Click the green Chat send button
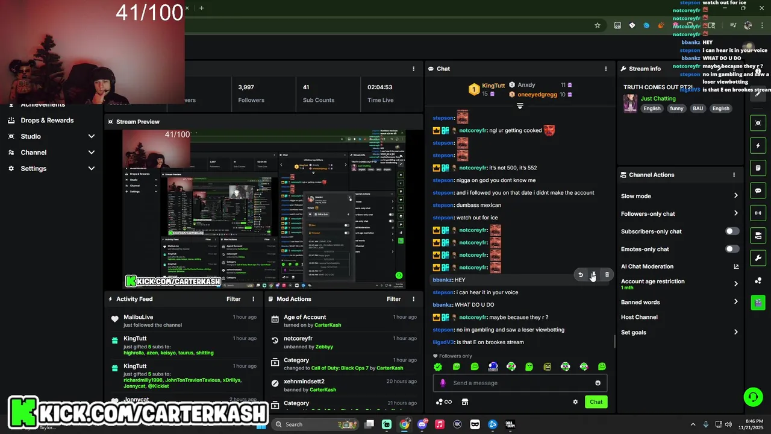 tap(596, 402)
